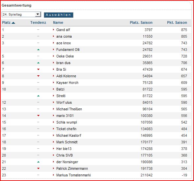Click the red down tendency icon for mario 3101
The height and width of the screenshot is (181, 194).
click(38, 116)
